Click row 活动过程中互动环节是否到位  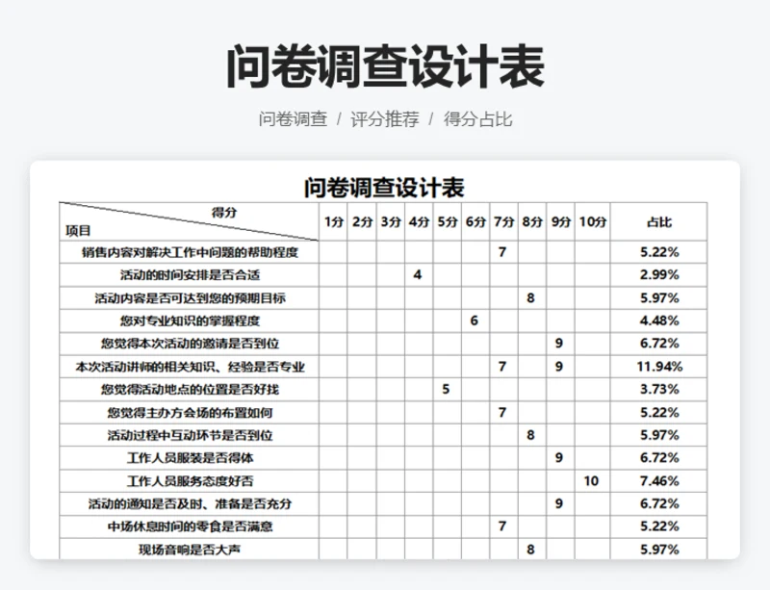click(x=383, y=435)
